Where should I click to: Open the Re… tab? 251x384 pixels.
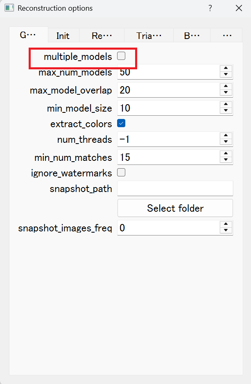(x=102, y=36)
